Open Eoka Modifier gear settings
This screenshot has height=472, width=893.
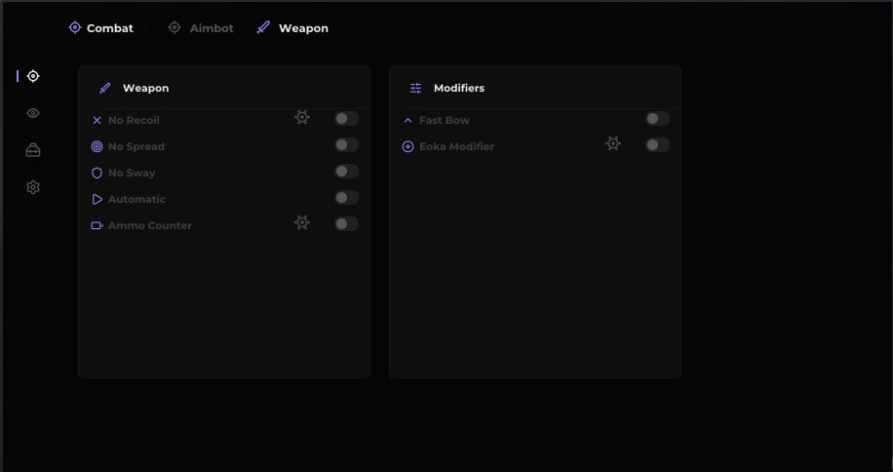pyautogui.click(x=613, y=143)
